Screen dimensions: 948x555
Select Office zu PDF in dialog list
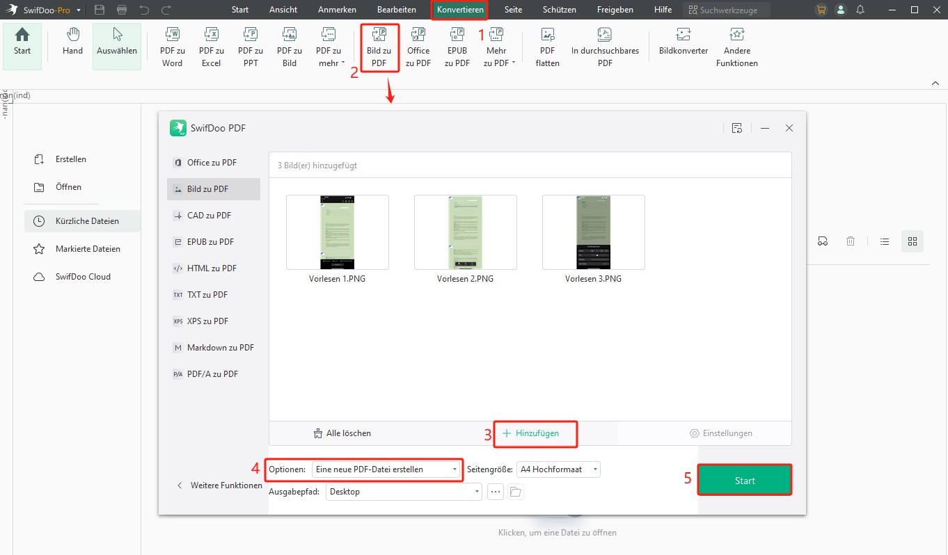click(214, 163)
